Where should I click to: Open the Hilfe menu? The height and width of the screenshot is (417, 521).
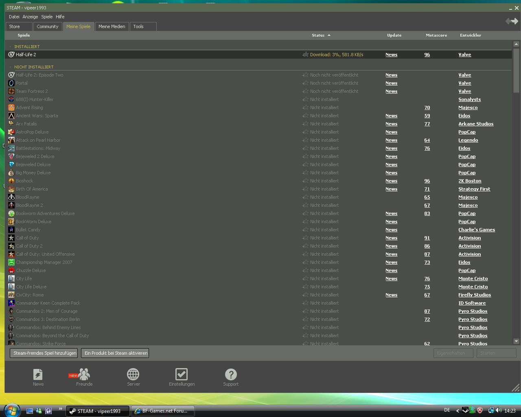[60, 17]
